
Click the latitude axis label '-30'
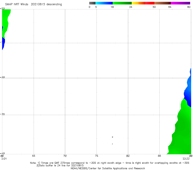pos(2,77)
